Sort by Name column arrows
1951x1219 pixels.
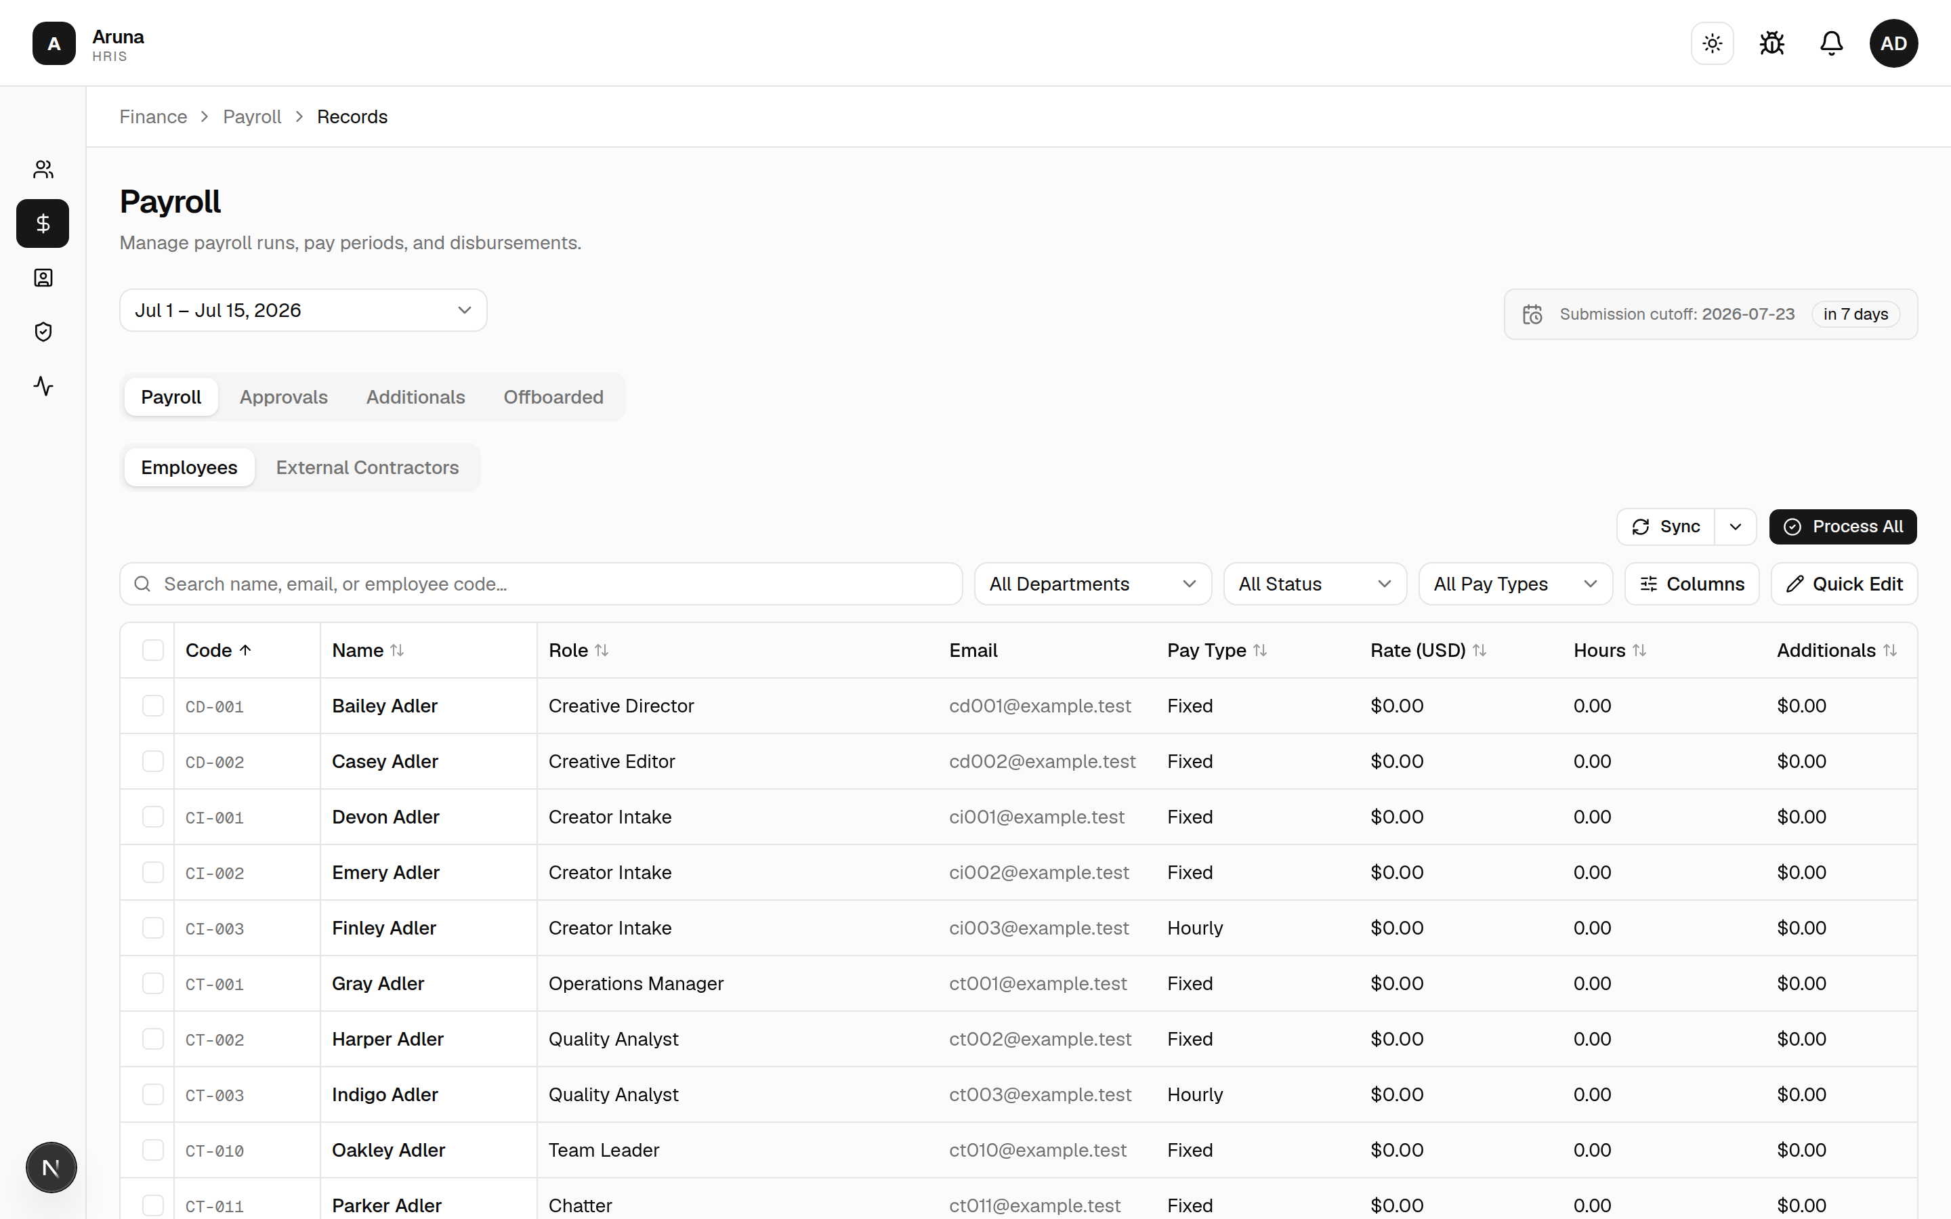[x=398, y=651]
